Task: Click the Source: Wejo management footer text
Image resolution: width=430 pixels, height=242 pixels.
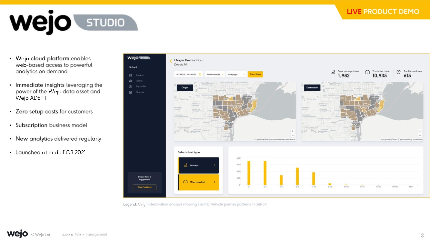Action: (85, 235)
